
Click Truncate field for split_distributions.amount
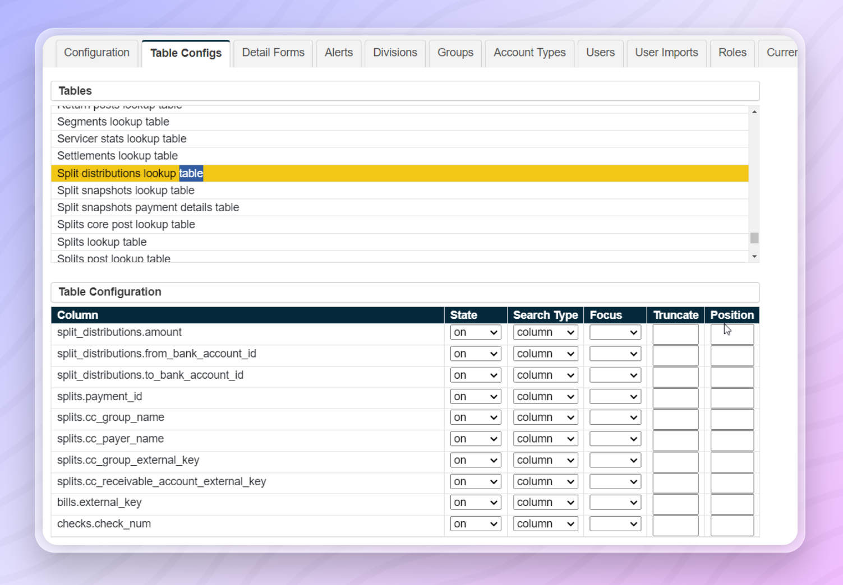675,334
